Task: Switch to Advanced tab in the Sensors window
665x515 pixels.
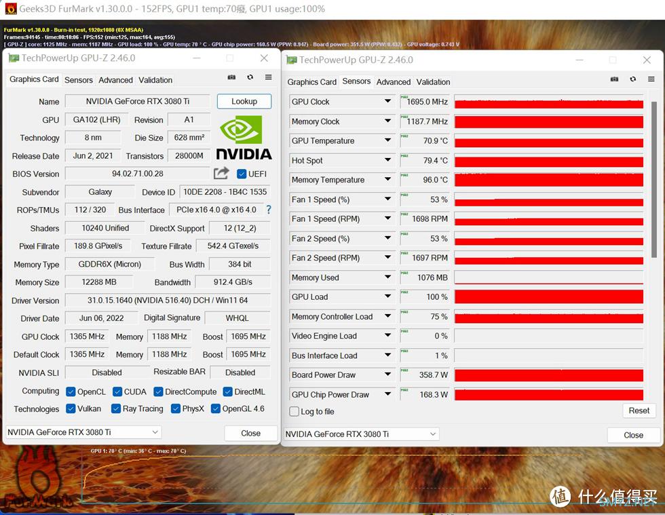Action: tap(393, 82)
